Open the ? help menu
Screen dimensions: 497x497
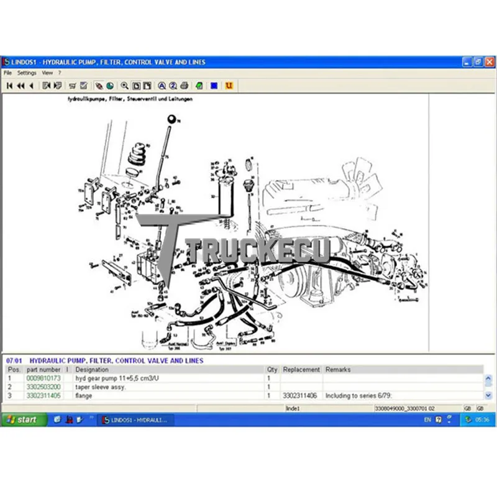point(59,73)
